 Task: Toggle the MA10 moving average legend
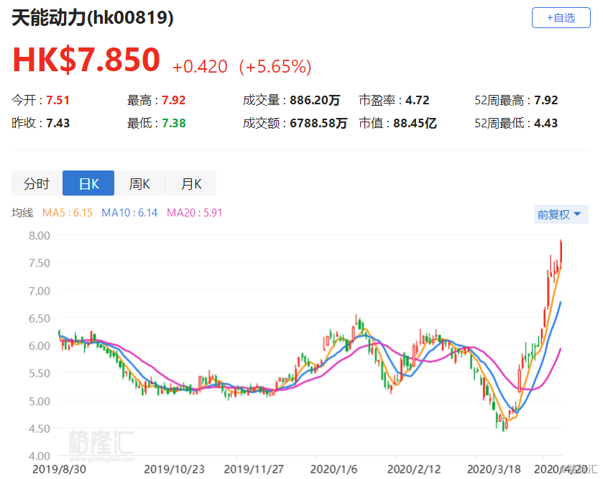[129, 213]
